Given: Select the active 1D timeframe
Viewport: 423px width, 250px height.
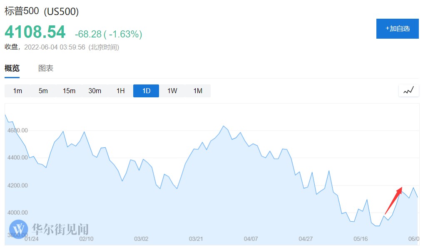Looking at the screenshot, I should pos(146,91).
